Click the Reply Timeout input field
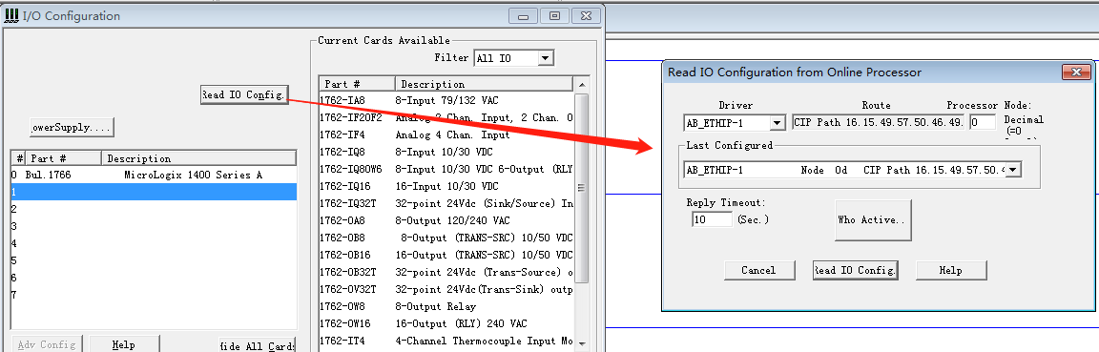Viewport: 1099px width, 352px height. 712,219
